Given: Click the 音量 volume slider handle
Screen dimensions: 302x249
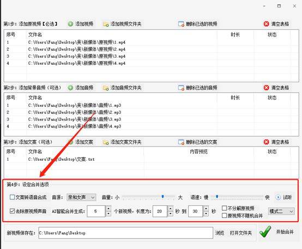Looking at the screenshot, I should (163, 197).
